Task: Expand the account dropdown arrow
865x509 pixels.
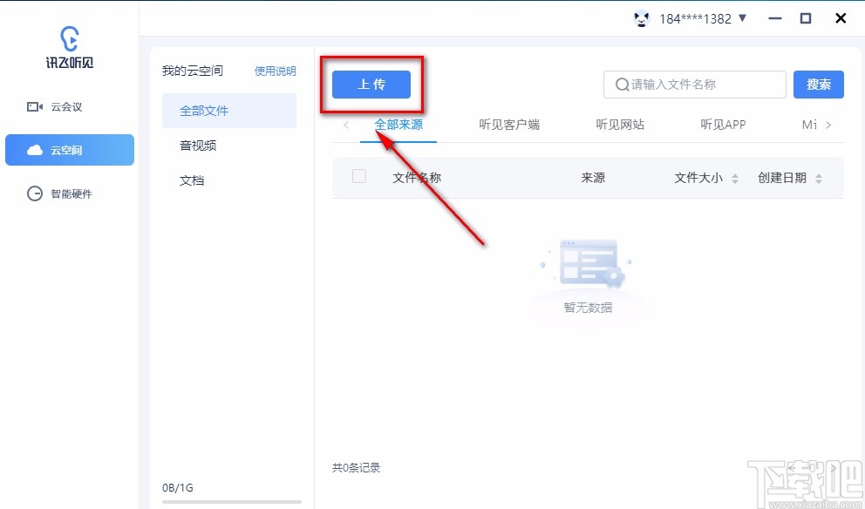Action: (742, 18)
